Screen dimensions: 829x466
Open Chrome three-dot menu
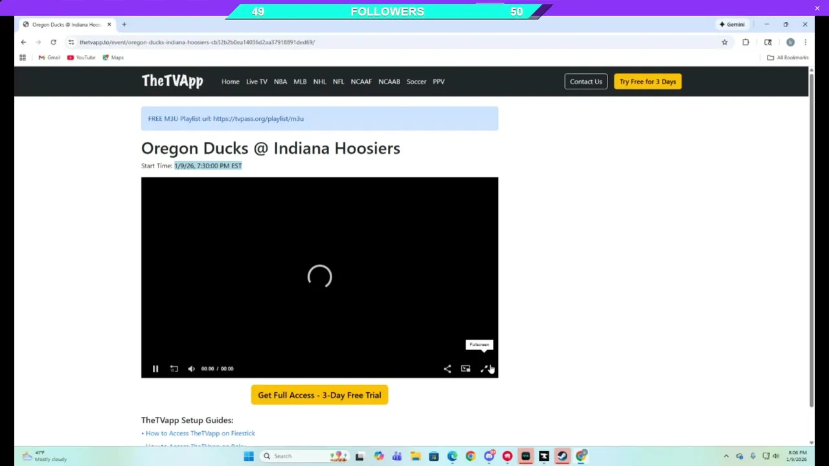pyautogui.click(x=805, y=42)
